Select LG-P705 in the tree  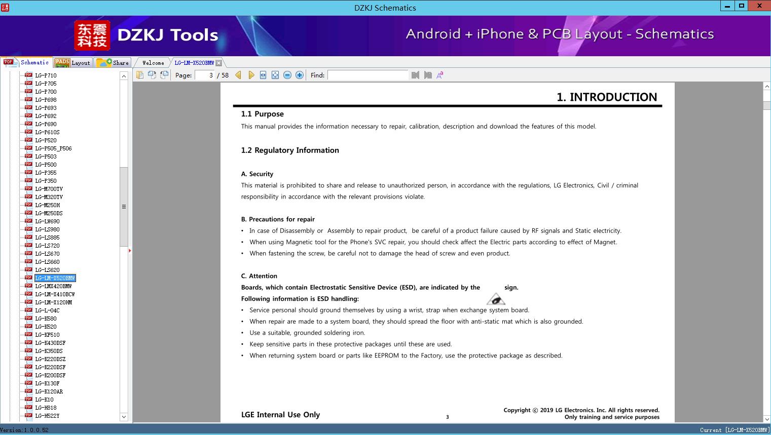coord(46,84)
